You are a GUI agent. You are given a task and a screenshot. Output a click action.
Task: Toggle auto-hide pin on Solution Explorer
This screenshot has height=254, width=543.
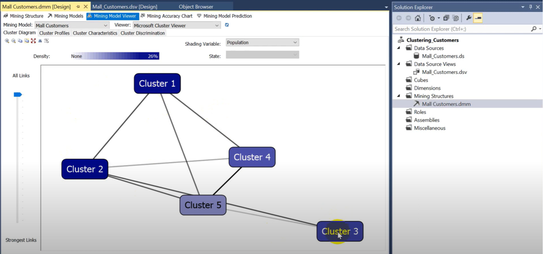[531, 7]
